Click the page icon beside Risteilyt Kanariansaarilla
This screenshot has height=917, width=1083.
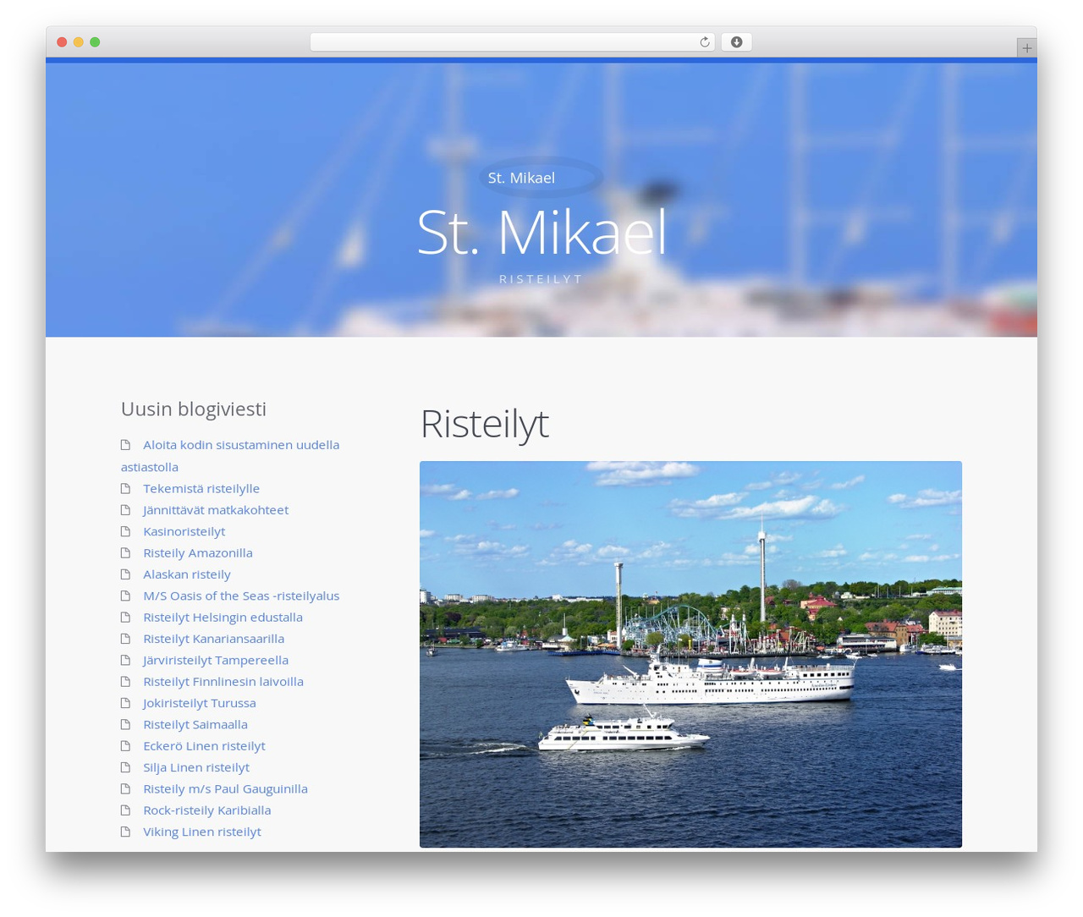125,639
